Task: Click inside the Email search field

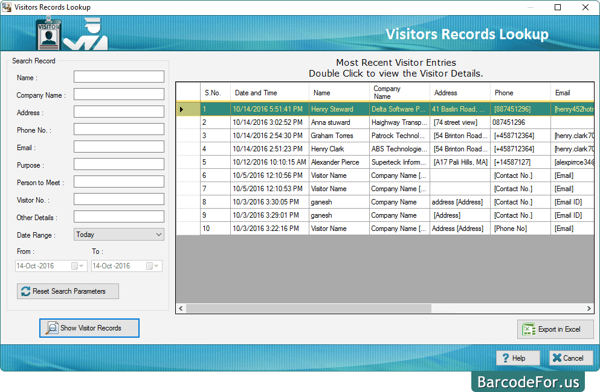Action: tap(118, 146)
